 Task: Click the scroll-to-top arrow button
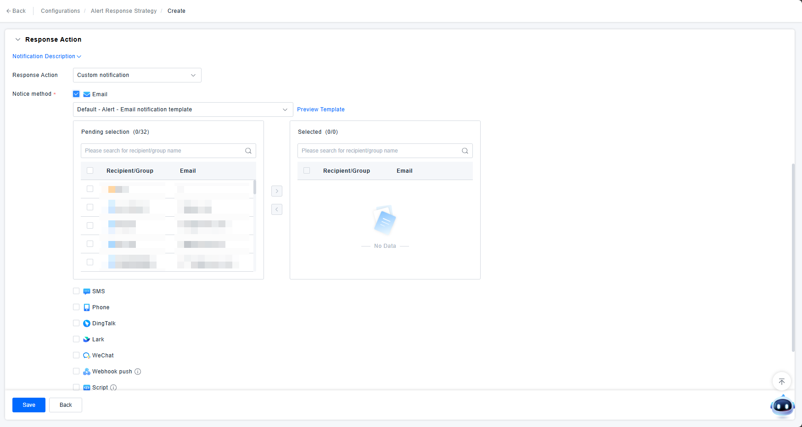coord(781,381)
